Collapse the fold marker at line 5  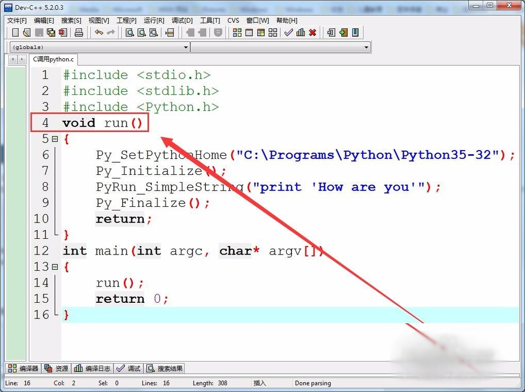[55, 139]
